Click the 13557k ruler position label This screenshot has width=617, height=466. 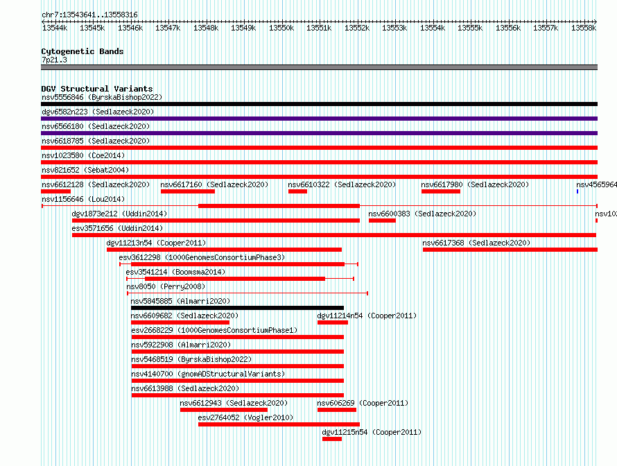[546, 28]
